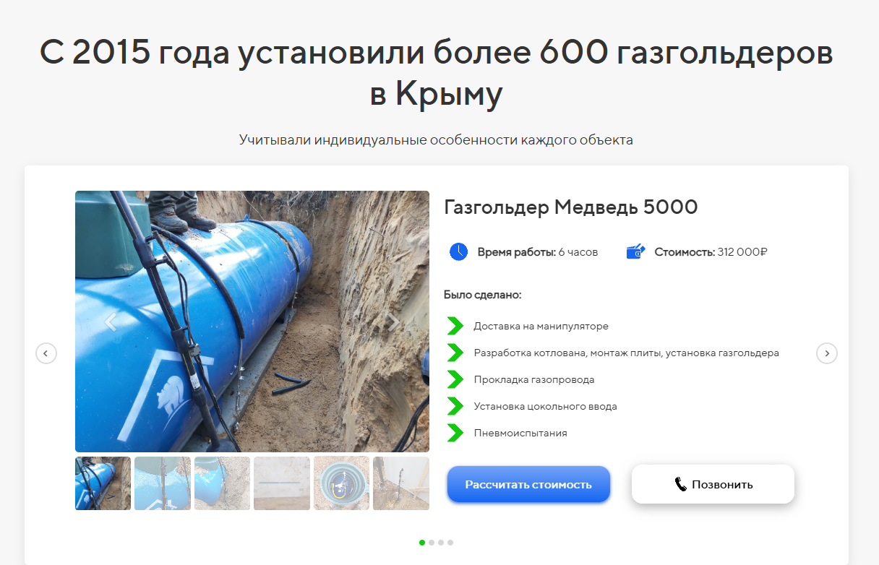Click the clock icon beside Время работы

458,251
